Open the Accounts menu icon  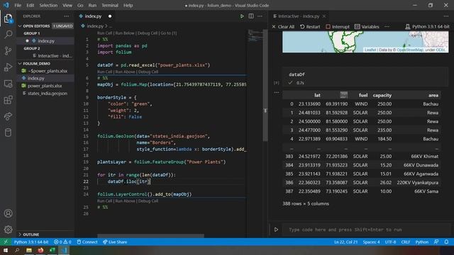point(8,213)
